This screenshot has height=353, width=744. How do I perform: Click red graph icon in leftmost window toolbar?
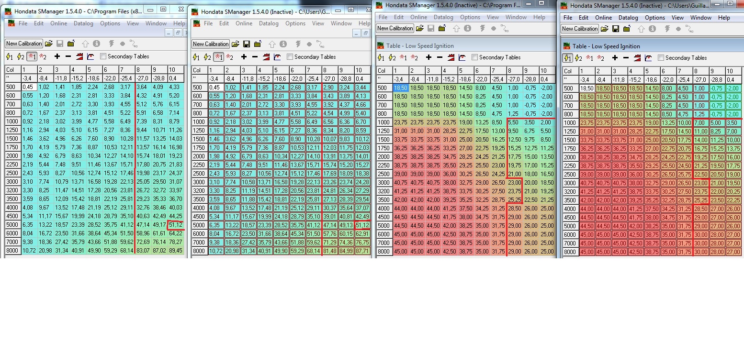click(79, 56)
